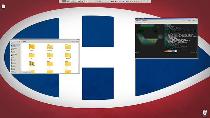210x118 pixels.
Task: Click the back arrow in Dolphin
Action: pyautogui.click(x=12, y=41)
